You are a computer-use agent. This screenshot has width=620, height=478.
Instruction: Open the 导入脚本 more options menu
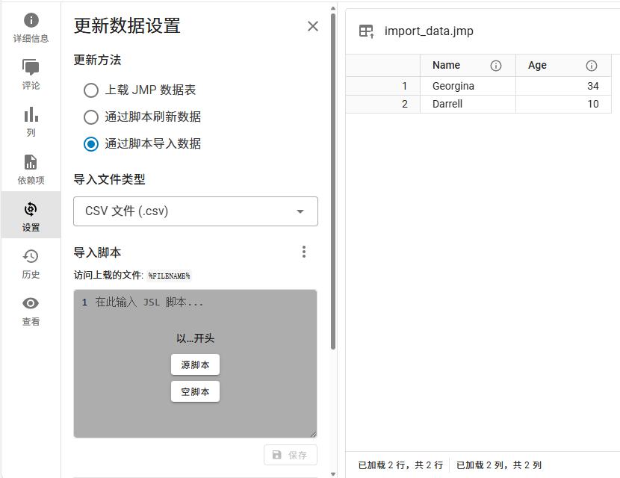(304, 252)
